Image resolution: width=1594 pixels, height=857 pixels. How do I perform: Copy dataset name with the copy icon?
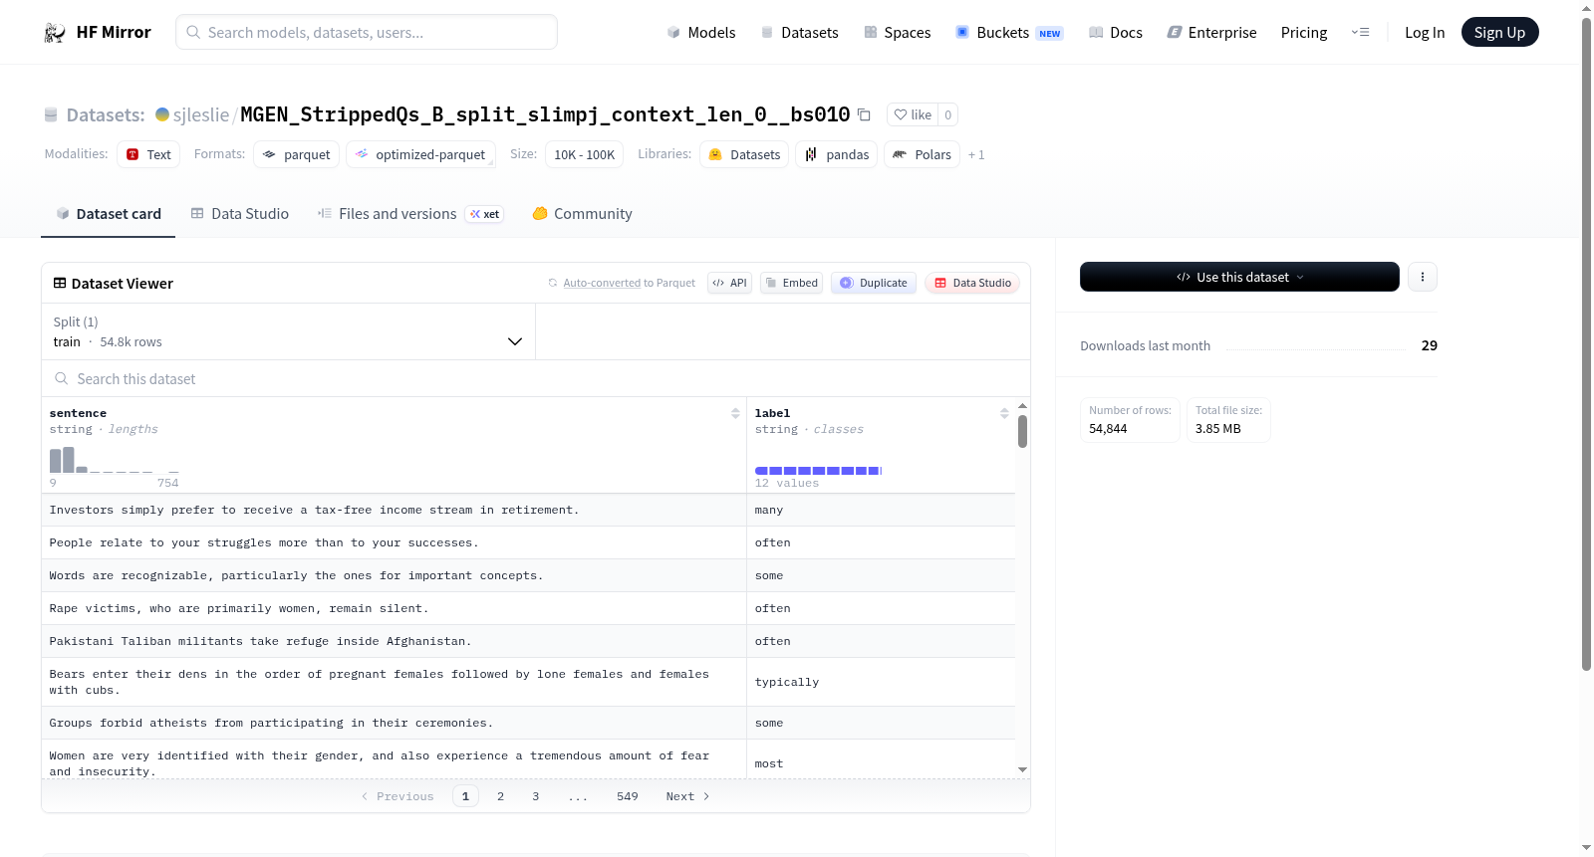(x=864, y=115)
